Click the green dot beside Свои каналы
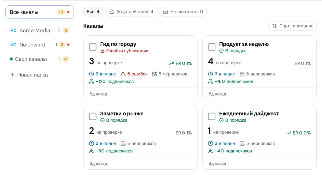 click(x=11, y=59)
